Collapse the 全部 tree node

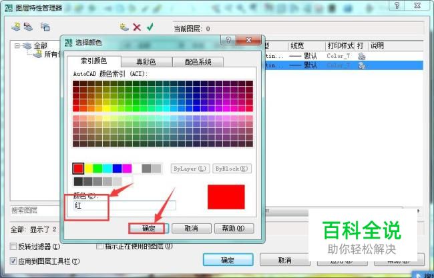coord(17,45)
